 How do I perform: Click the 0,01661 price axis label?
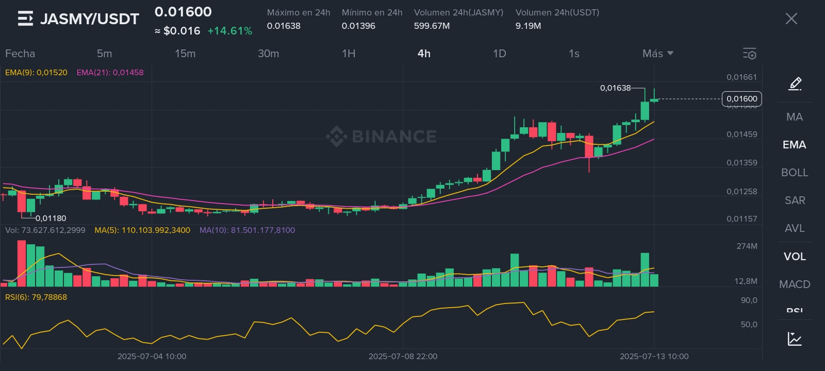742,77
